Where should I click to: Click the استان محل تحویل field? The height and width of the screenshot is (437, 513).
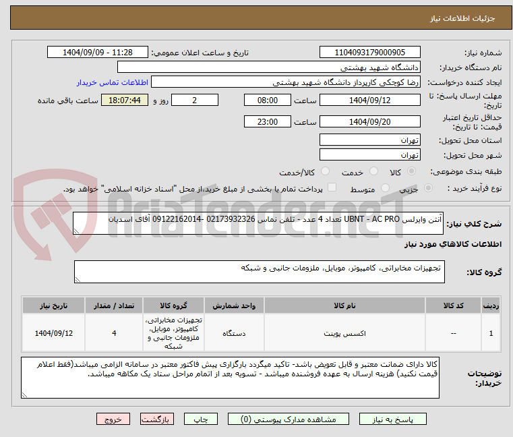pos(370,140)
